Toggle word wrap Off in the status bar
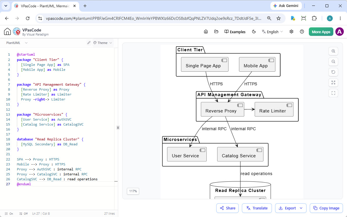Image resolution: width=347 pixels, height=217 pixels. [24, 214]
